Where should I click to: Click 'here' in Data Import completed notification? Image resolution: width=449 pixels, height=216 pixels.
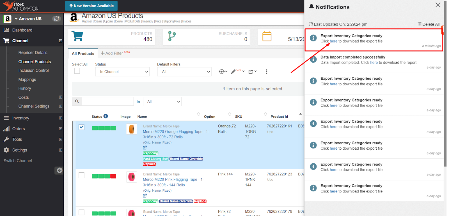click(374, 63)
